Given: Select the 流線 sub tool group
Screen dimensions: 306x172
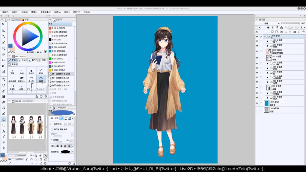Looking at the screenshot, I should [42, 60].
